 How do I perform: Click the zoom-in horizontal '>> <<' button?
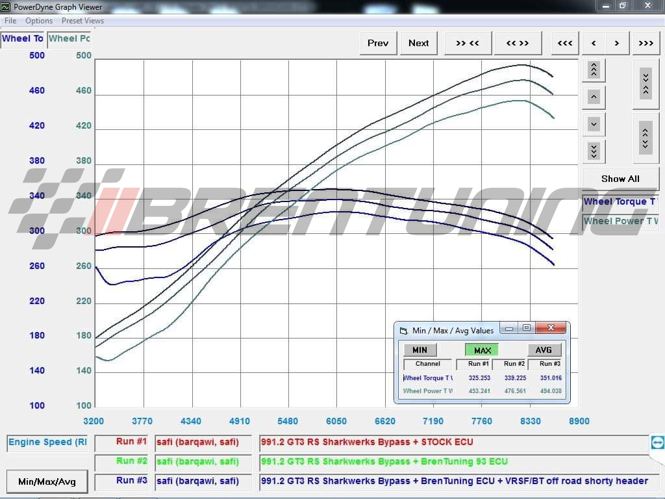pos(468,43)
